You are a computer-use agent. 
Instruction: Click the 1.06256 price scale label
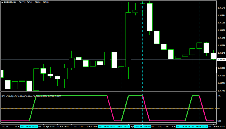coord(222,46)
